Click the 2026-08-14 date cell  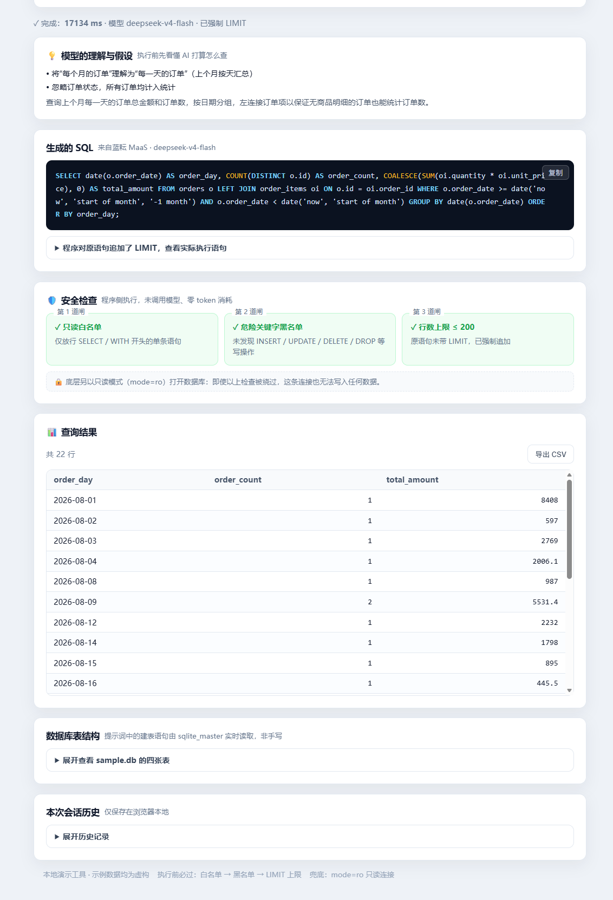point(75,643)
